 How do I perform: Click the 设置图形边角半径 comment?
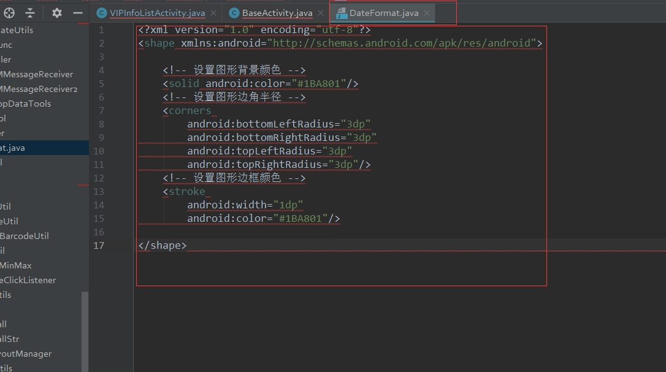point(234,97)
